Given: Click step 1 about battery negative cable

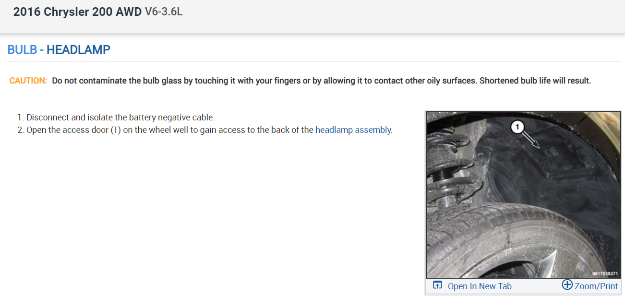Looking at the screenshot, I should [120, 117].
